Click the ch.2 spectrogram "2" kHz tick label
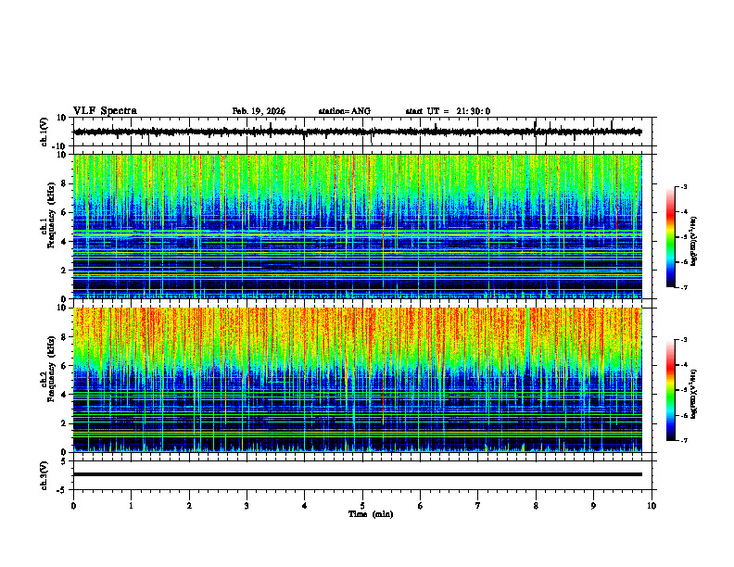The height and width of the screenshot is (567, 734). pos(65,423)
